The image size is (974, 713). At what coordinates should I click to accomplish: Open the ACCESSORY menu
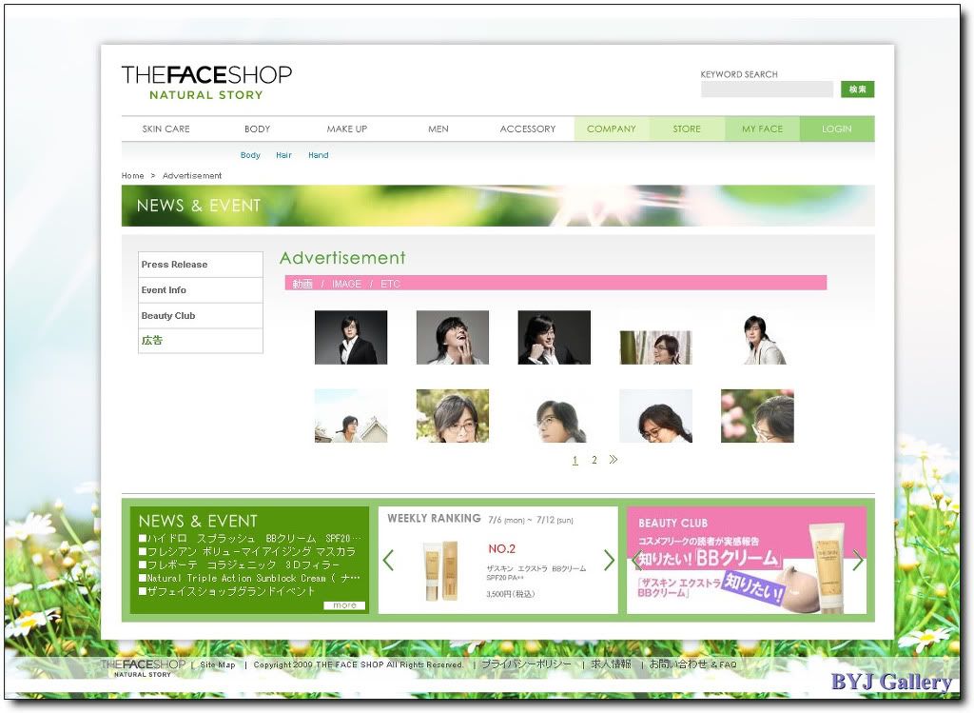pos(527,129)
